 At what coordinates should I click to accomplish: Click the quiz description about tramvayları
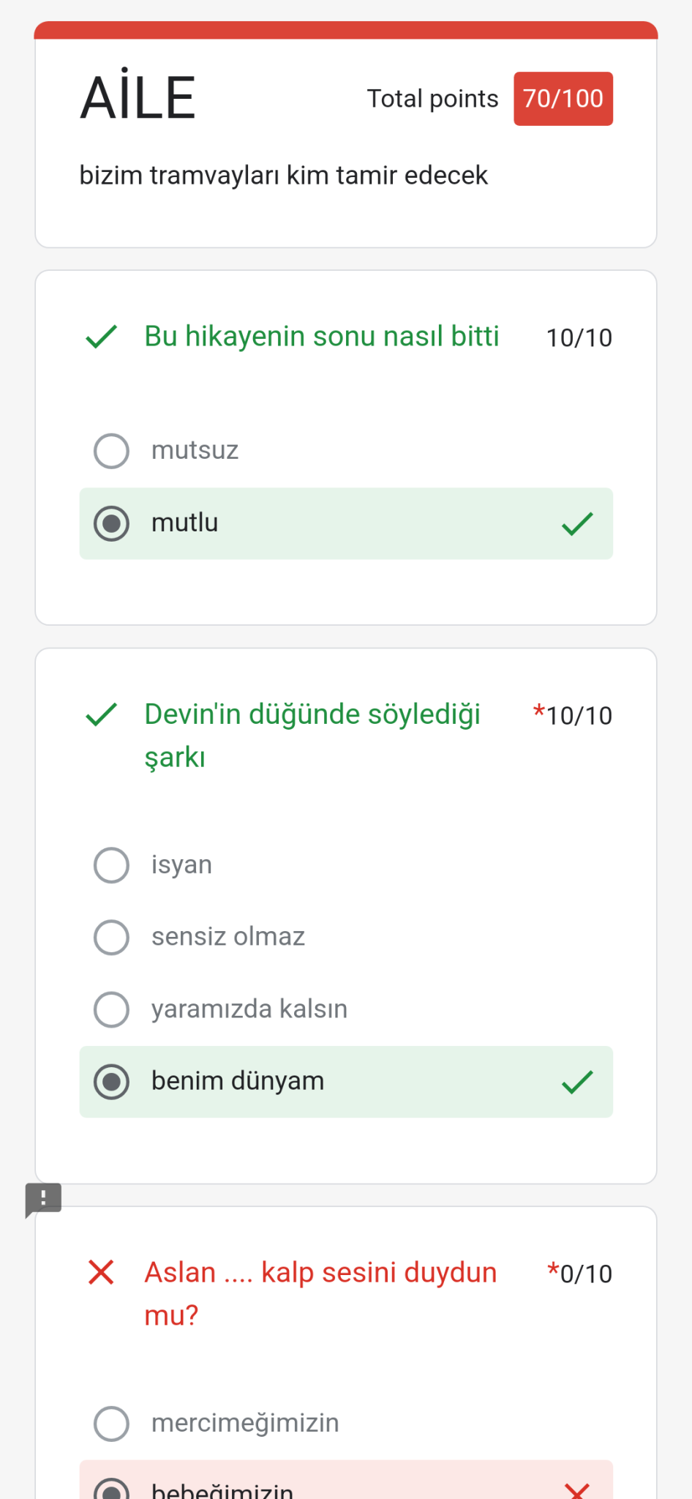[283, 176]
